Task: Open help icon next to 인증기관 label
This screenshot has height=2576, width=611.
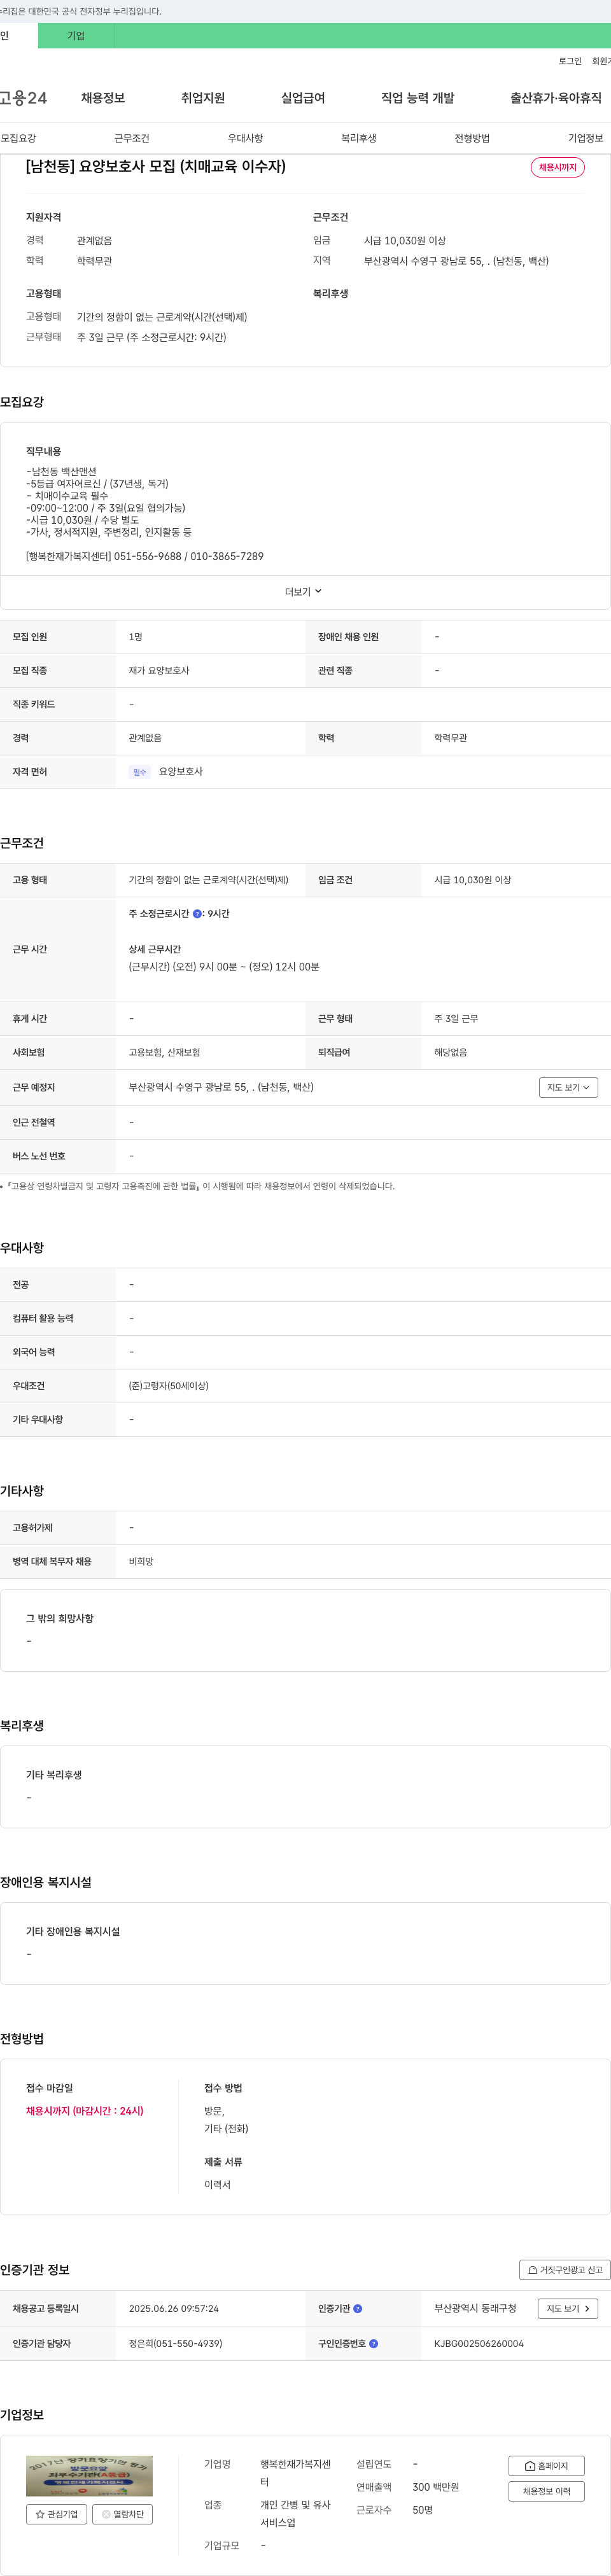Action: coord(358,2308)
